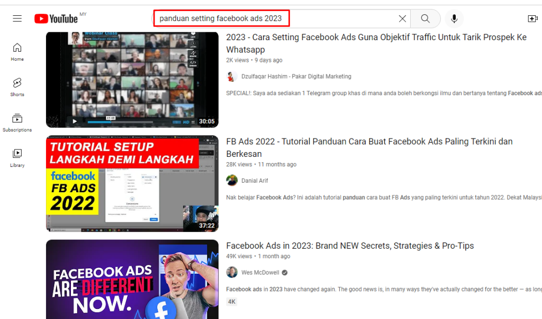This screenshot has height=319, width=542.
Task: Click the '28K views • 11 months ago' text
Action: pos(261,164)
